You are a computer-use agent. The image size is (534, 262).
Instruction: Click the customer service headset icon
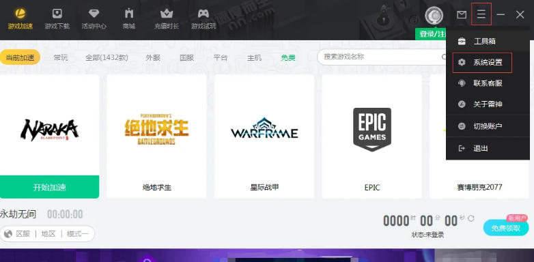click(462, 83)
